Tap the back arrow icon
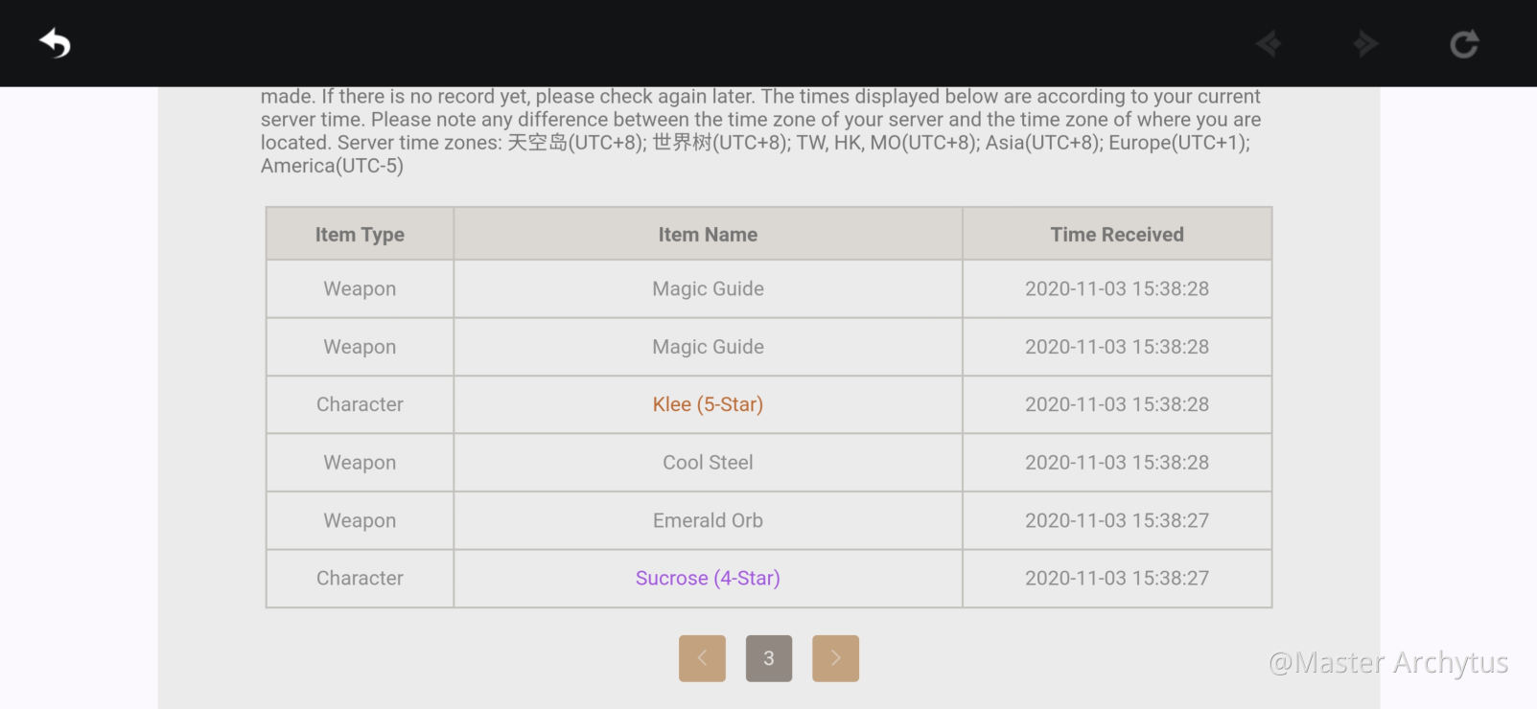The image size is (1537, 709). 55,43
